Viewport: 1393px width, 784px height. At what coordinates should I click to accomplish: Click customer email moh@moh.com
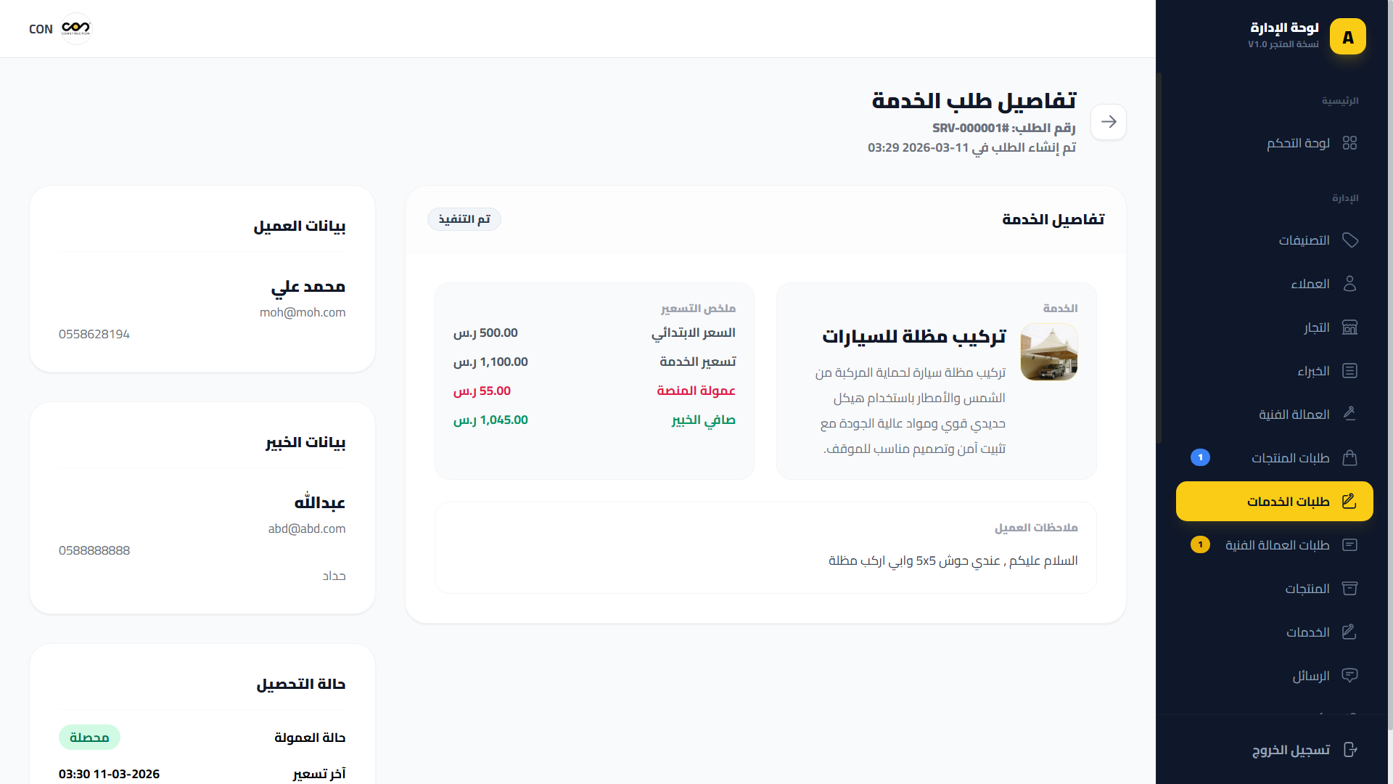click(x=303, y=313)
